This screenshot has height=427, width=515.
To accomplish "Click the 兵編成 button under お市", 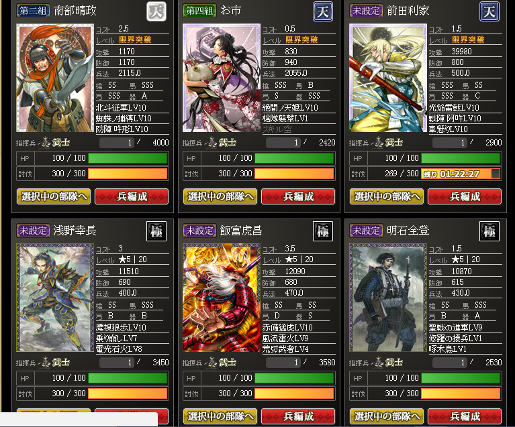I will (298, 196).
